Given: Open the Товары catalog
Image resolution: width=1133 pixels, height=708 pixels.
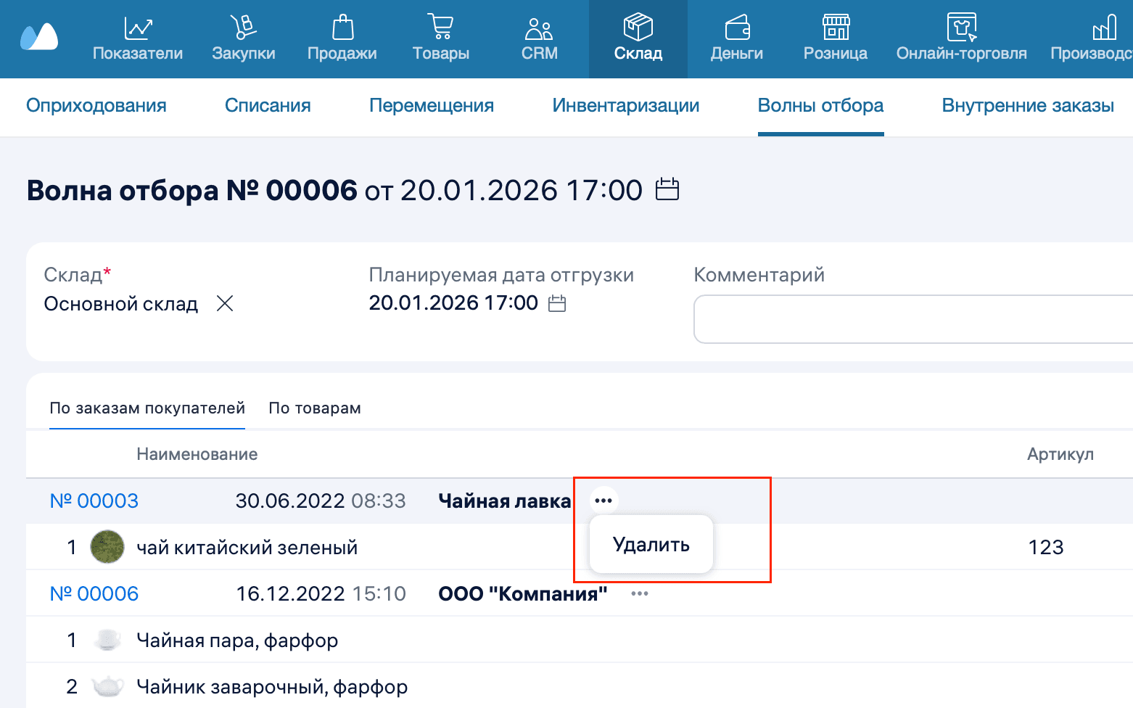Looking at the screenshot, I should click(x=440, y=39).
